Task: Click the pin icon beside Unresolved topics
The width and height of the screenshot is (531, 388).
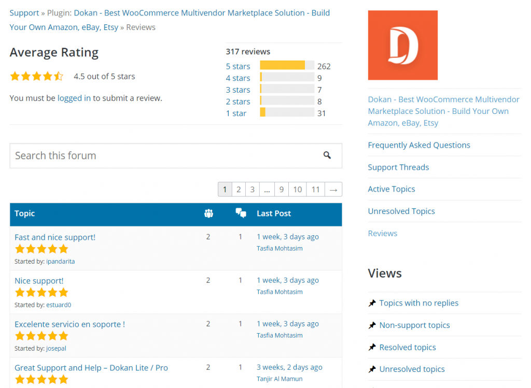Action: 372,369
